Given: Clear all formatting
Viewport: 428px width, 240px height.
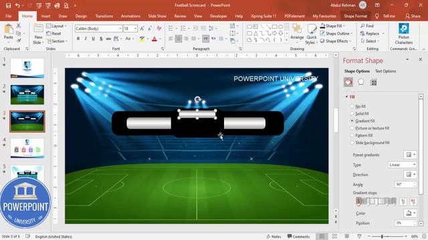Looking at the screenshot, I should tap(159, 29).
